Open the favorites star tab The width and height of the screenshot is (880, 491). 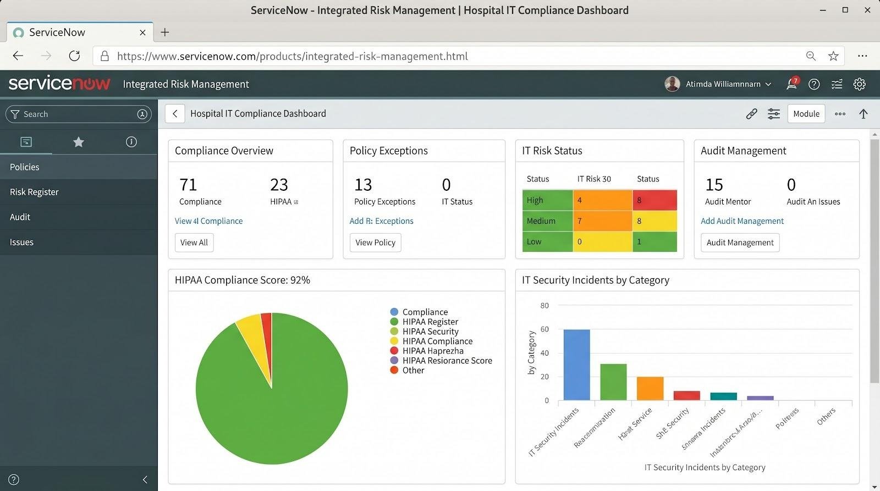pyautogui.click(x=79, y=142)
